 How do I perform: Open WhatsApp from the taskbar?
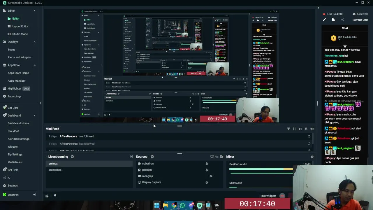tap(182, 205)
